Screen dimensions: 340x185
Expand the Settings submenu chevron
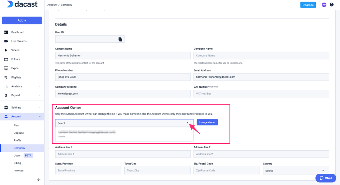click(40, 108)
